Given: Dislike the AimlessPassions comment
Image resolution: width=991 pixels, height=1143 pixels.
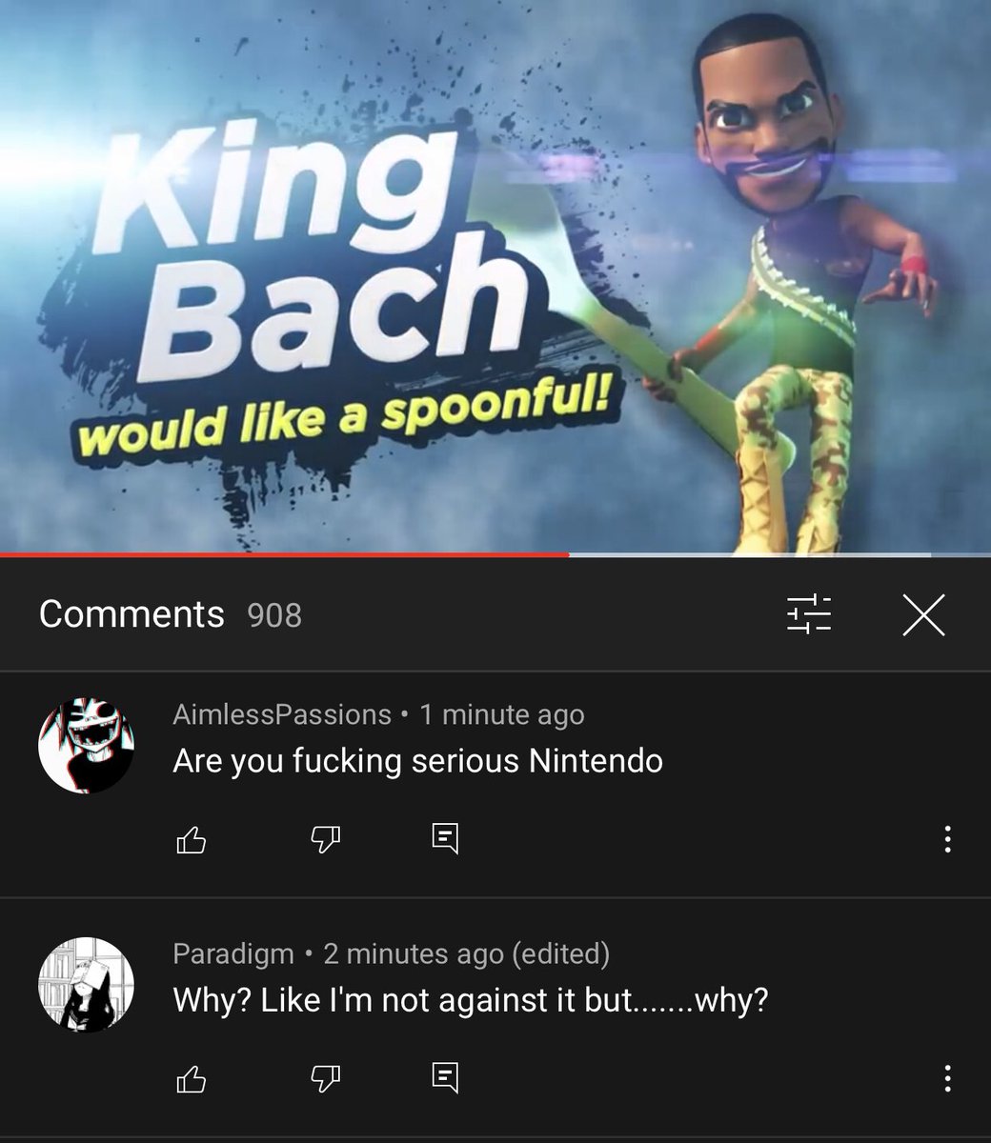Looking at the screenshot, I should point(326,839).
